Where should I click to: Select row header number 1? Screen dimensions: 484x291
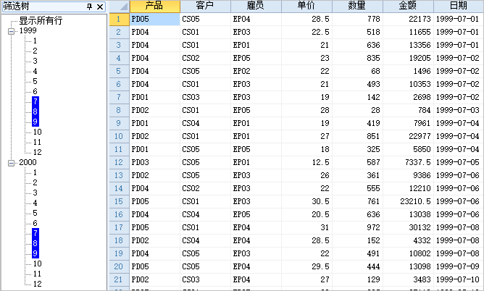118,19
